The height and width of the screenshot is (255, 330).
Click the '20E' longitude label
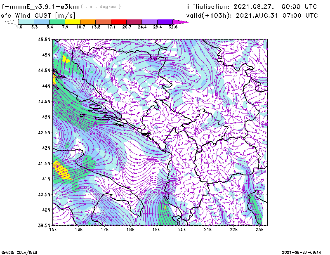click(182, 229)
